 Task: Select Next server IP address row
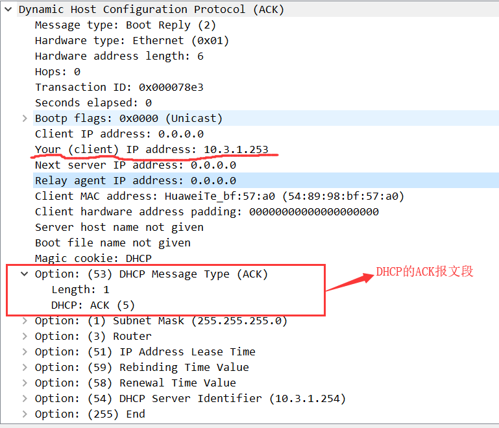pos(135,165)
